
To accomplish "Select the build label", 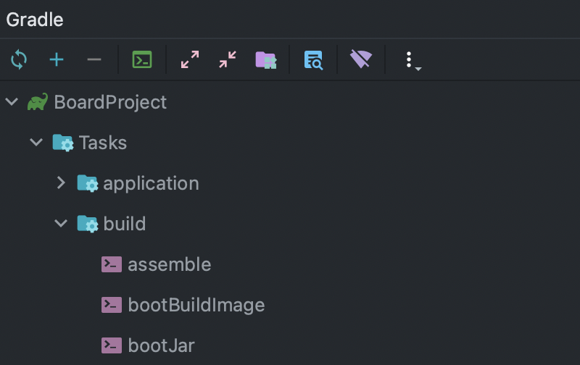I will (x=125, y=224).
